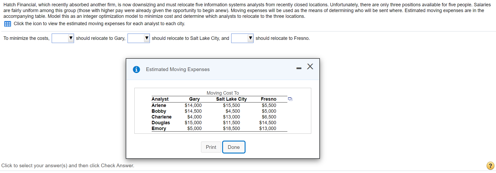Click Douglas's Salt Lake City cost $11,500

pyautogui.click(x=231, y=123)
